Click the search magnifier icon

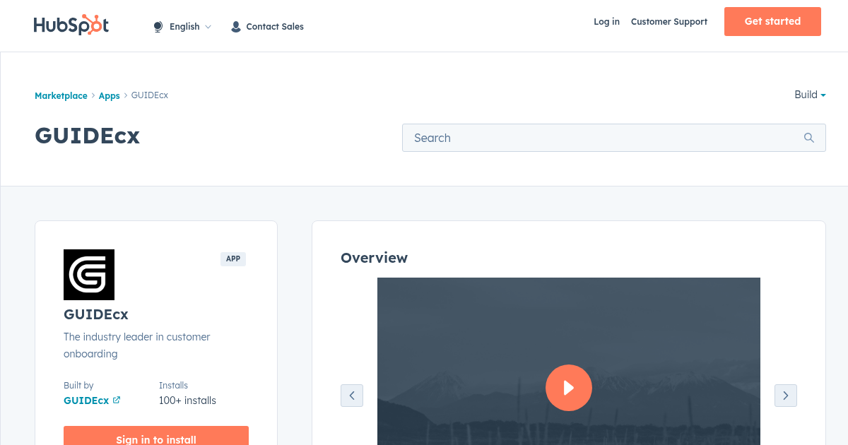(x=809, y=138)
